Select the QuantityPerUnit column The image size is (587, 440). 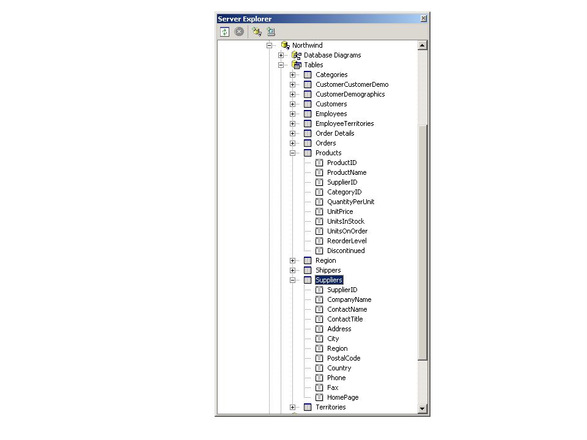pos(351,202)
